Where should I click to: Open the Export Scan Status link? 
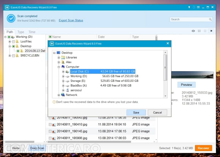(x=71, y=21)
